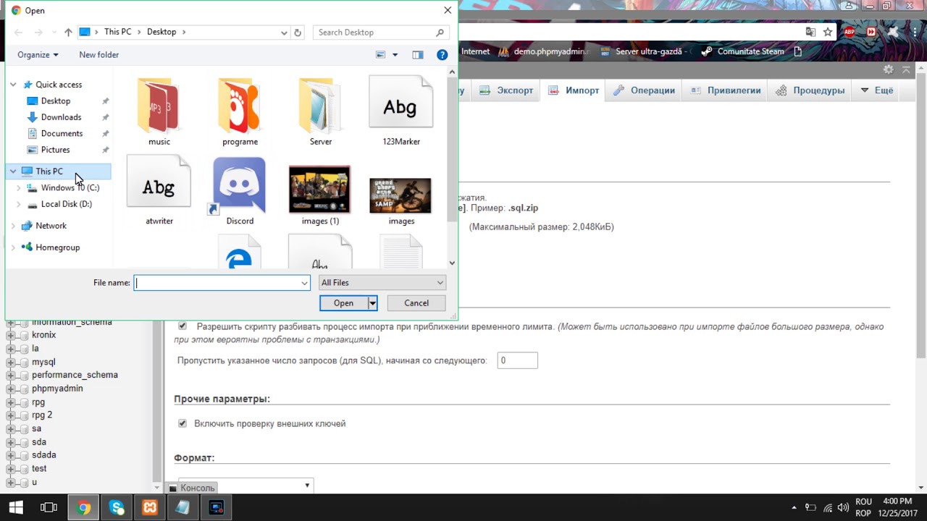Screen dimensions: 927x521
Task: Bookmark this page with the star
Action: click(828, 32)
